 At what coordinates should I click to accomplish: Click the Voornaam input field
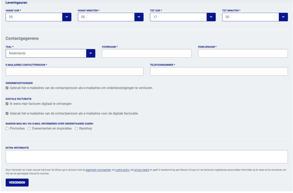[x=147, y=53]
